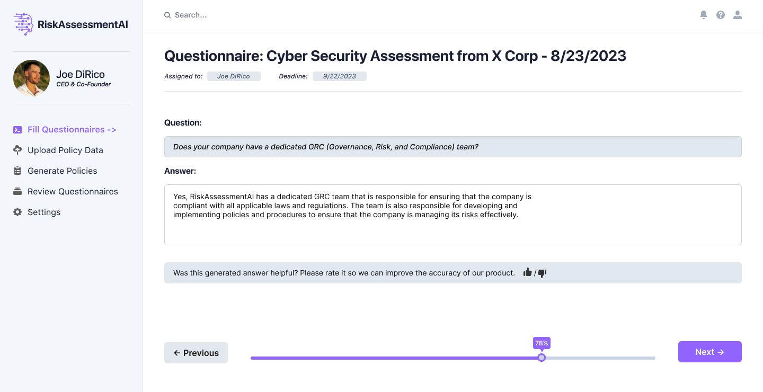Go back using the Previous button

pos(196,353)
